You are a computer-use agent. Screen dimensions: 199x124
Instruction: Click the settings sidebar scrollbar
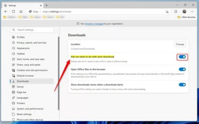pyautogui.click(x=59, y=73)
